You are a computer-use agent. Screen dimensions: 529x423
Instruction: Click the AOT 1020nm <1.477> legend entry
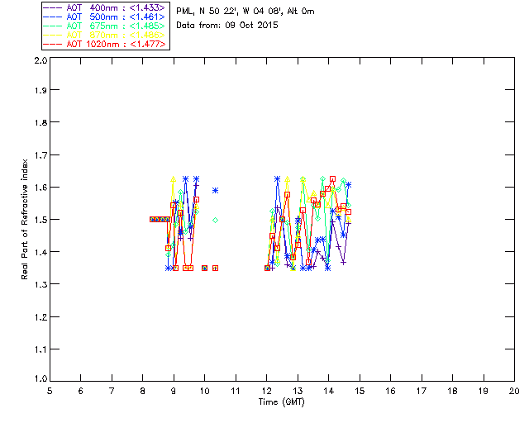[104, 44]
